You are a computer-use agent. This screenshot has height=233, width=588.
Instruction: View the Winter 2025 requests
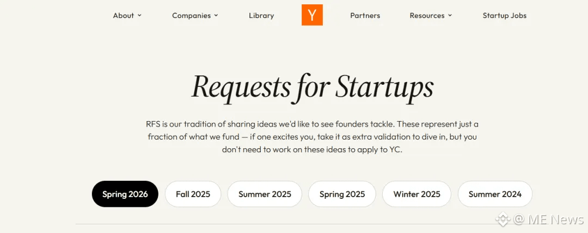coord(416,194)
